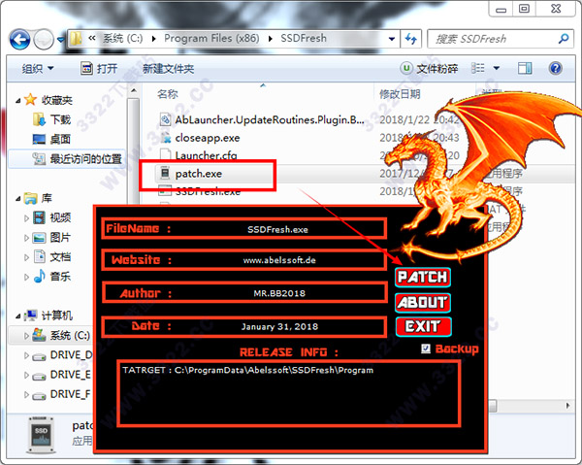The image size is (582, 465).
Task: Expand the arrow after 系统 (C:) breadcrumb
Action: 153,39
